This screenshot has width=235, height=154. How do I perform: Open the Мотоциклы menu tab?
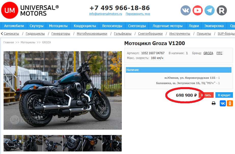click(x=58, y=26)
